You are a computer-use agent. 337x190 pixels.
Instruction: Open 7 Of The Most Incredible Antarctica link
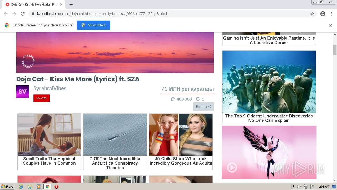[115, 163]
